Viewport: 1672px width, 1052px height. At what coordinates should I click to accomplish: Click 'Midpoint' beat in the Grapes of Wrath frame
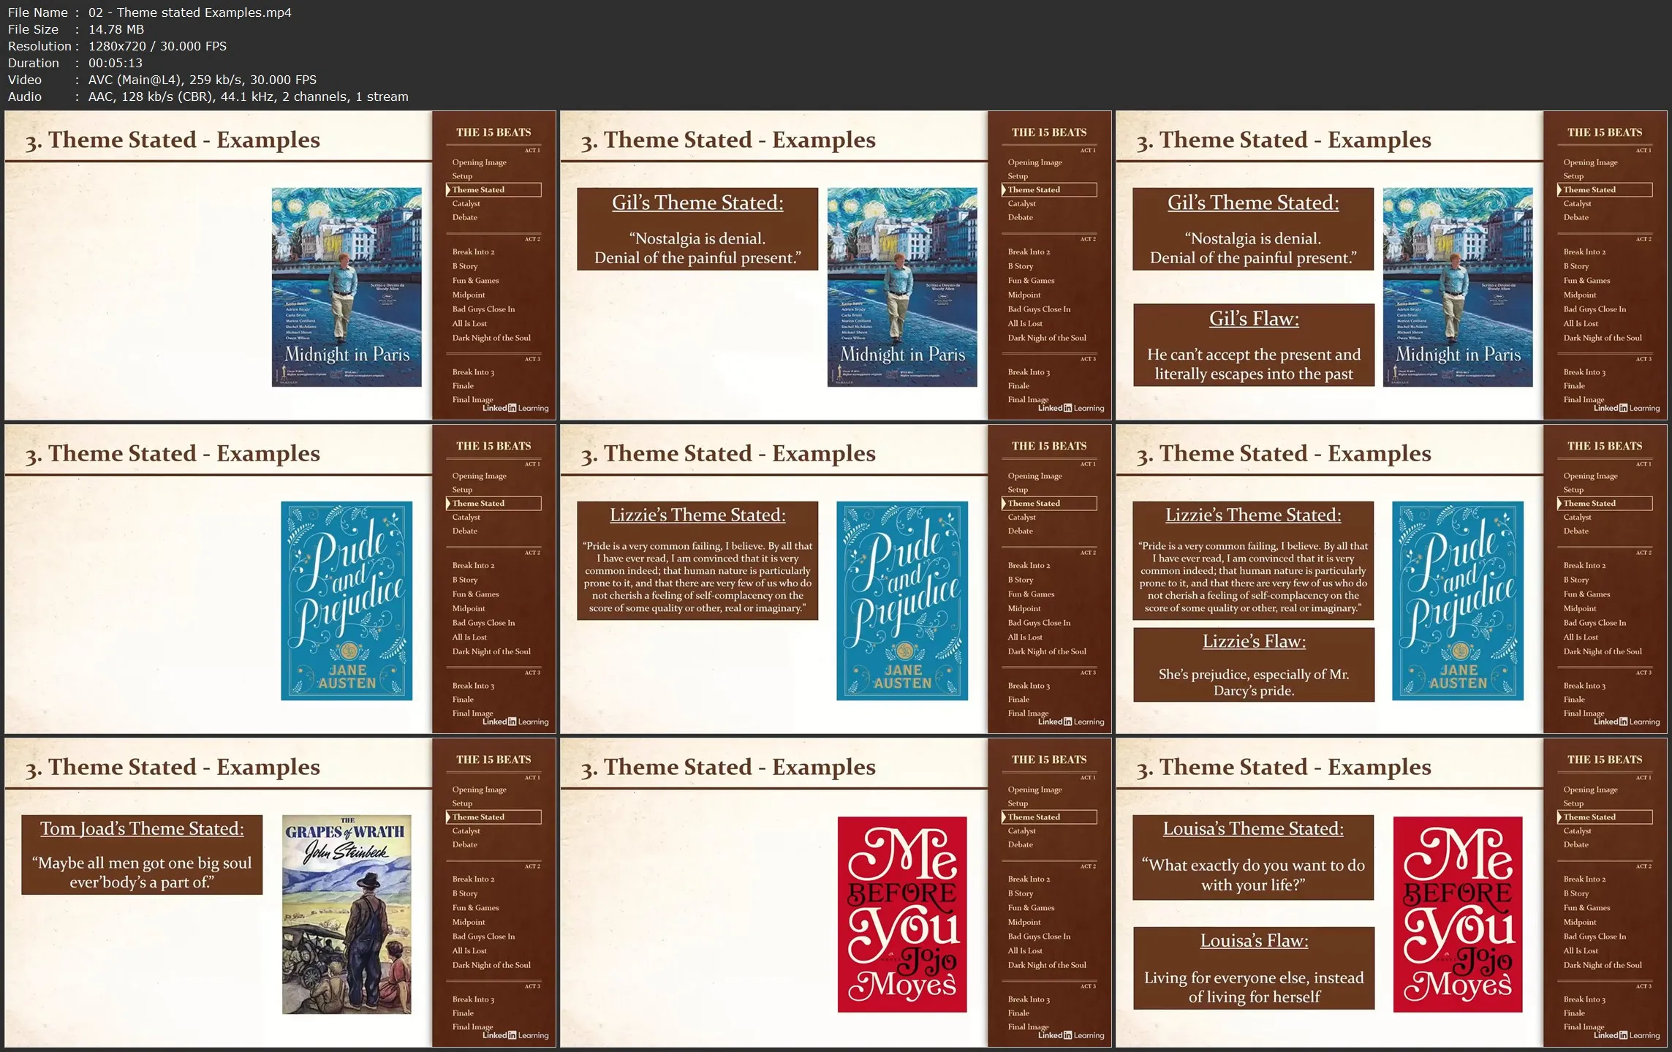[468, 922]
